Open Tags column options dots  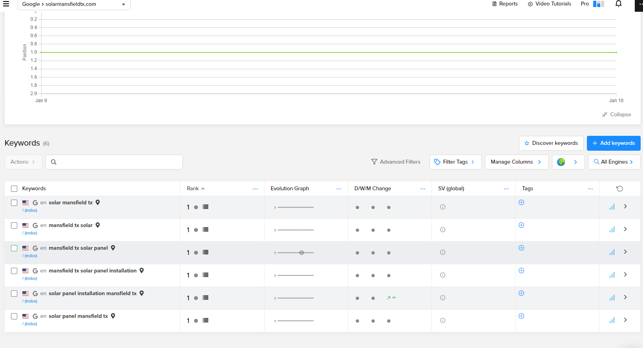click(x=590, y=189)
